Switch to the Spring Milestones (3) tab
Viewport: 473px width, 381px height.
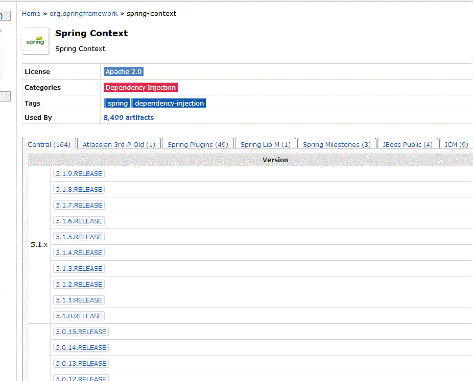click(x=336, y=144)
